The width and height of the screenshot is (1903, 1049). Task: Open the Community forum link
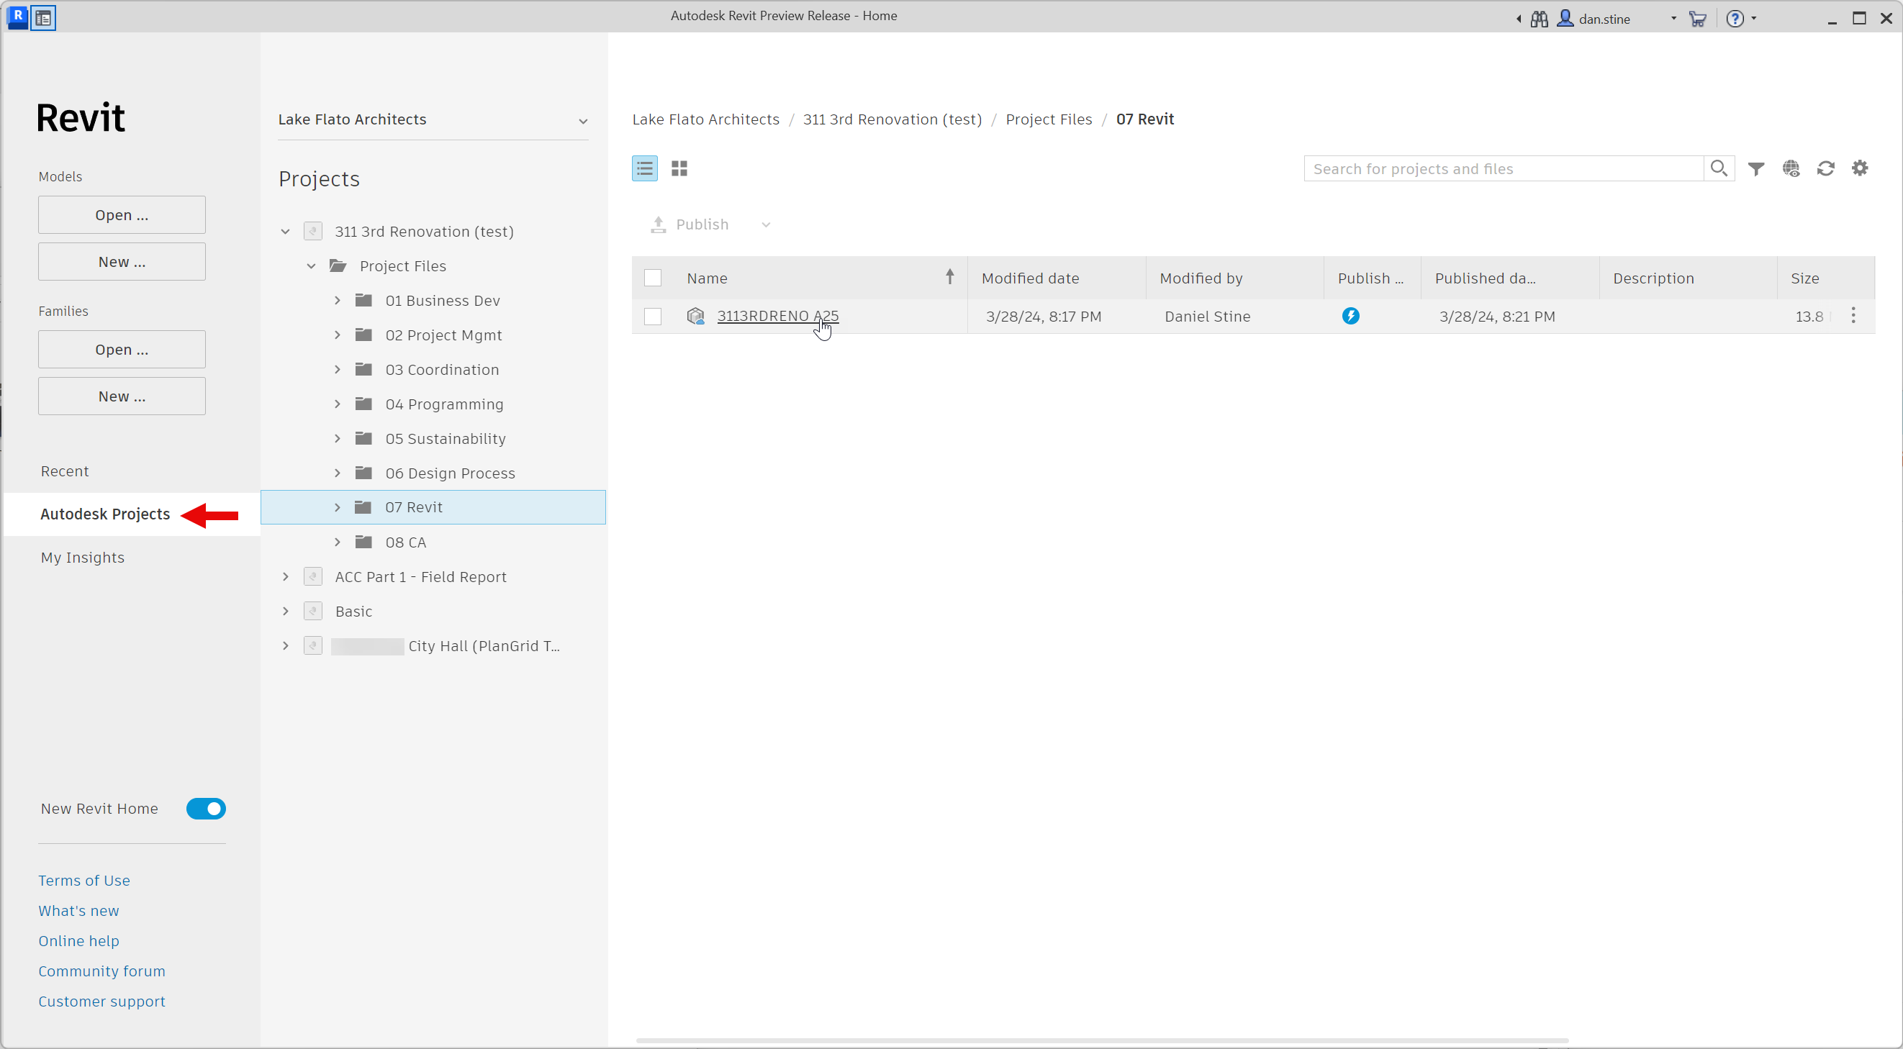pyautogui.click(x=102, y=971)
